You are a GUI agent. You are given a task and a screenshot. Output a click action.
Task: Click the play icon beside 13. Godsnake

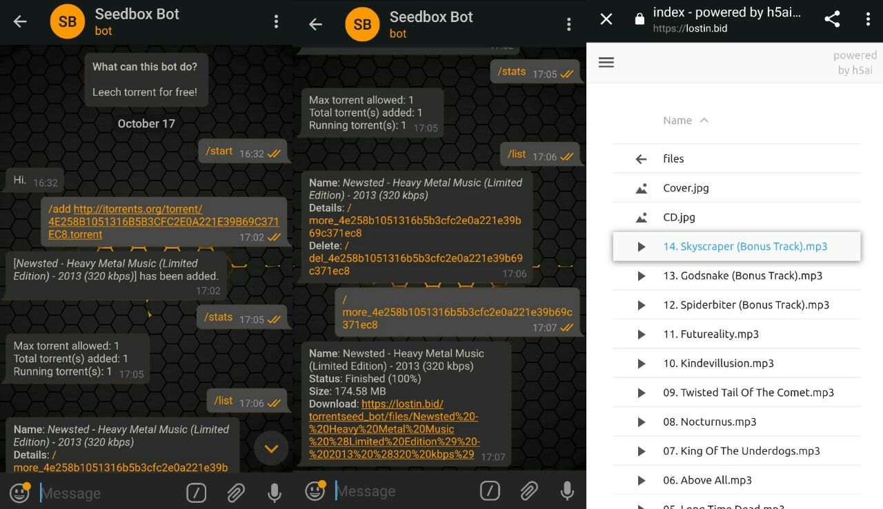(x=641, y=276)
